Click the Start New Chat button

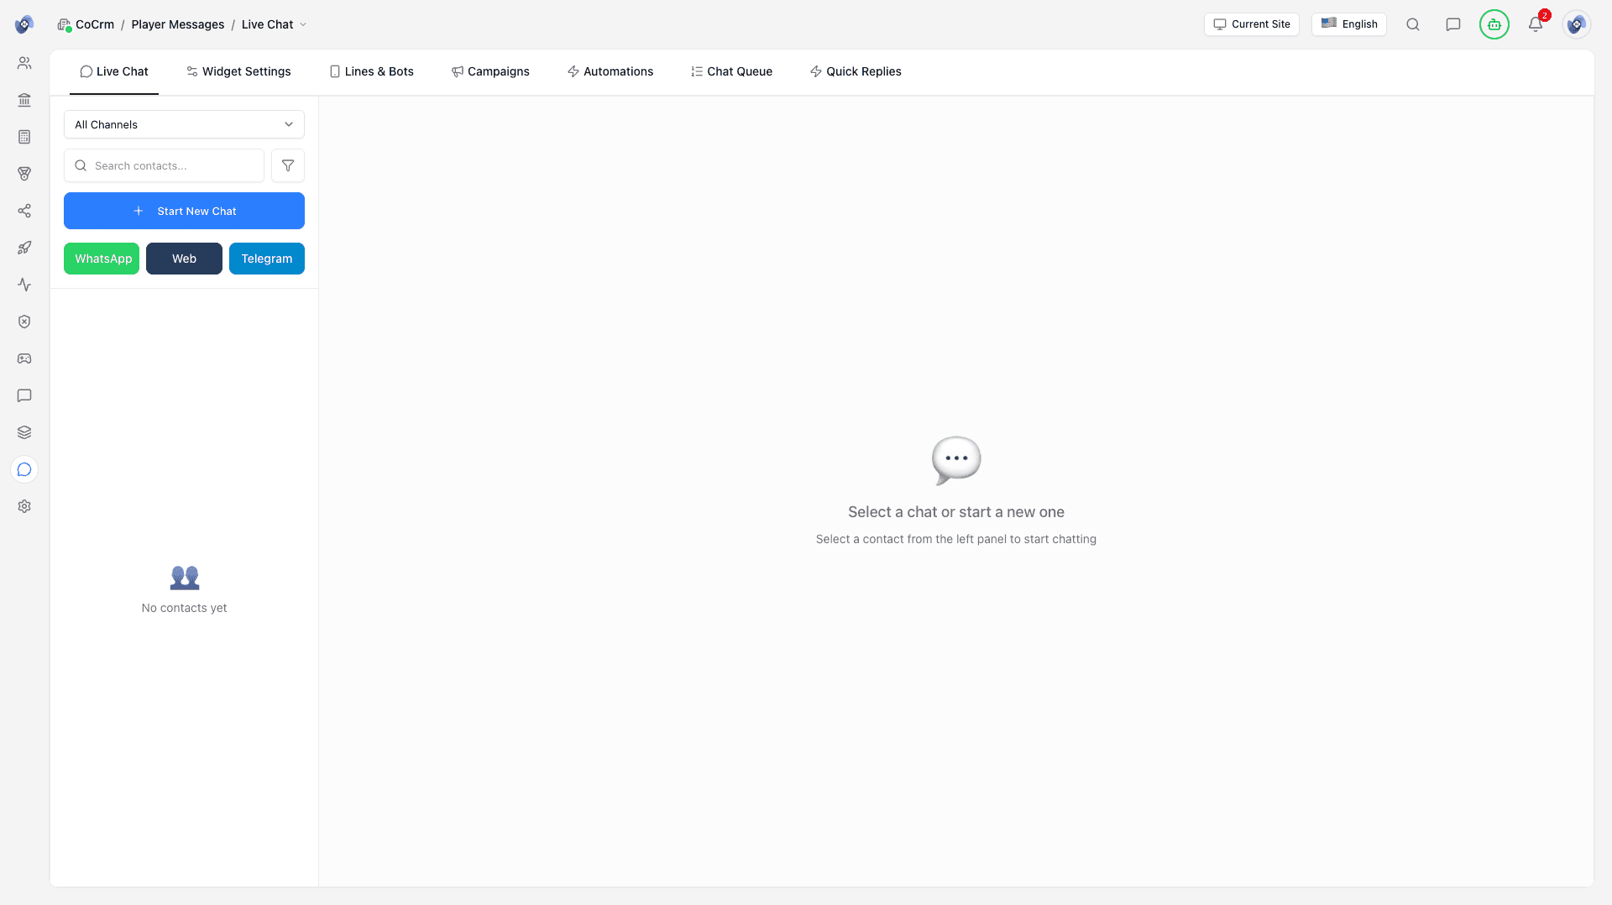pyautogui.click(x=184, y=211)
